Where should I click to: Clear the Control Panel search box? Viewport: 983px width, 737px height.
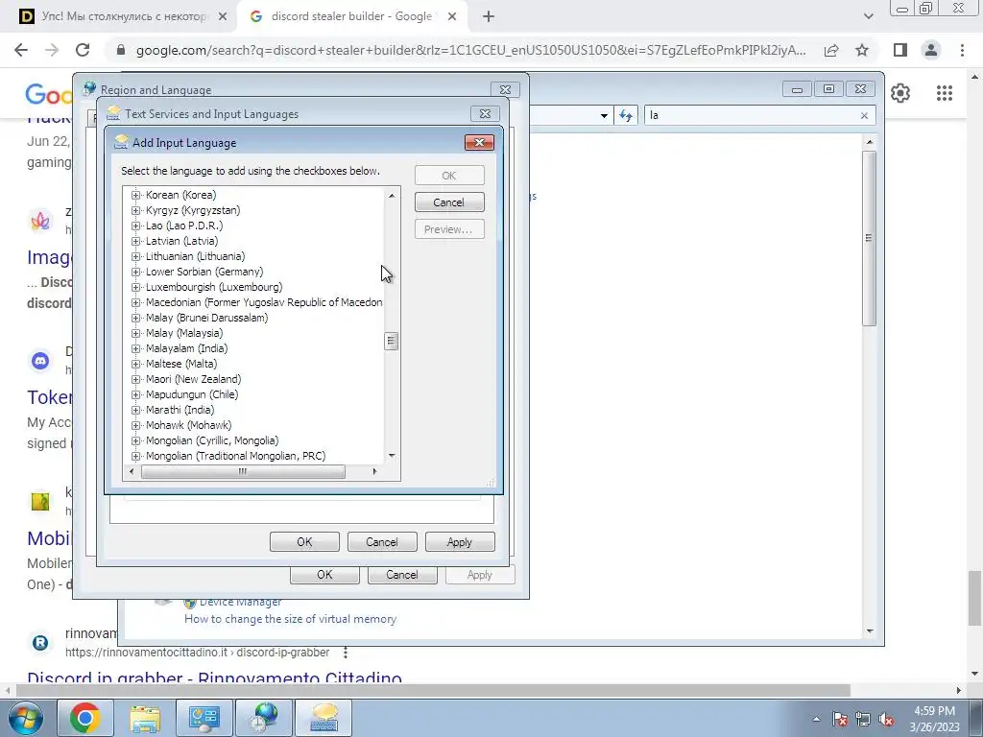pos(864,115)
